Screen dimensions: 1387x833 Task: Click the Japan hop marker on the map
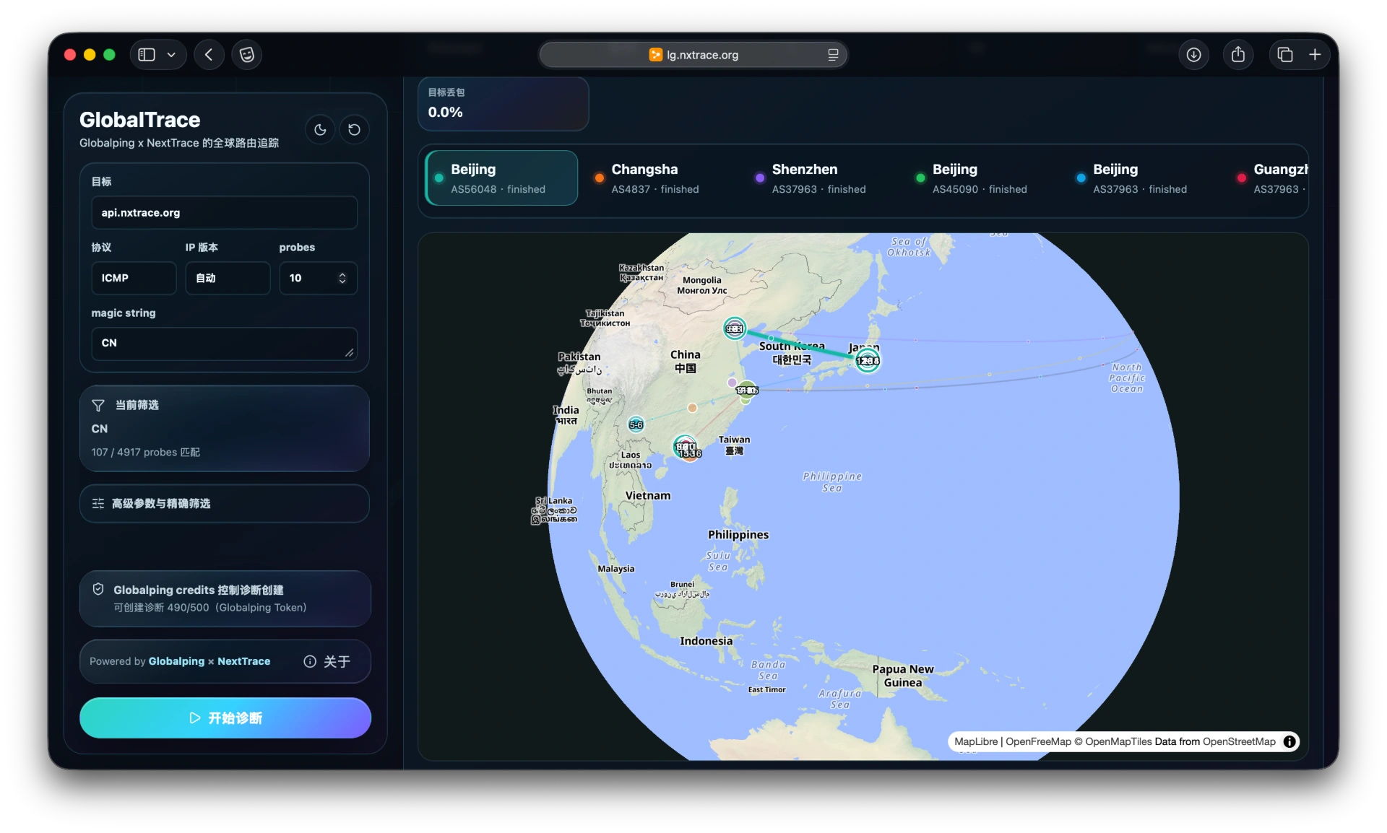point(868,360)
